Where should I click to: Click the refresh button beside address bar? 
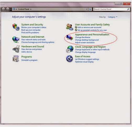tap(90, 9)
